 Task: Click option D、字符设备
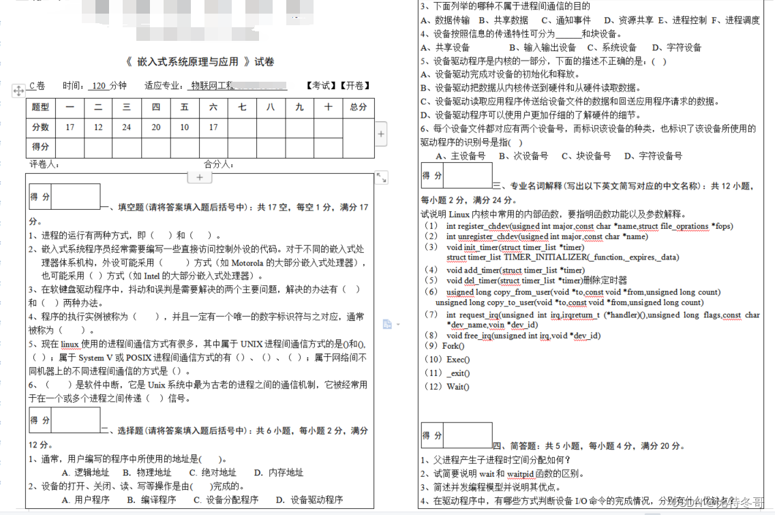[677, 48]
